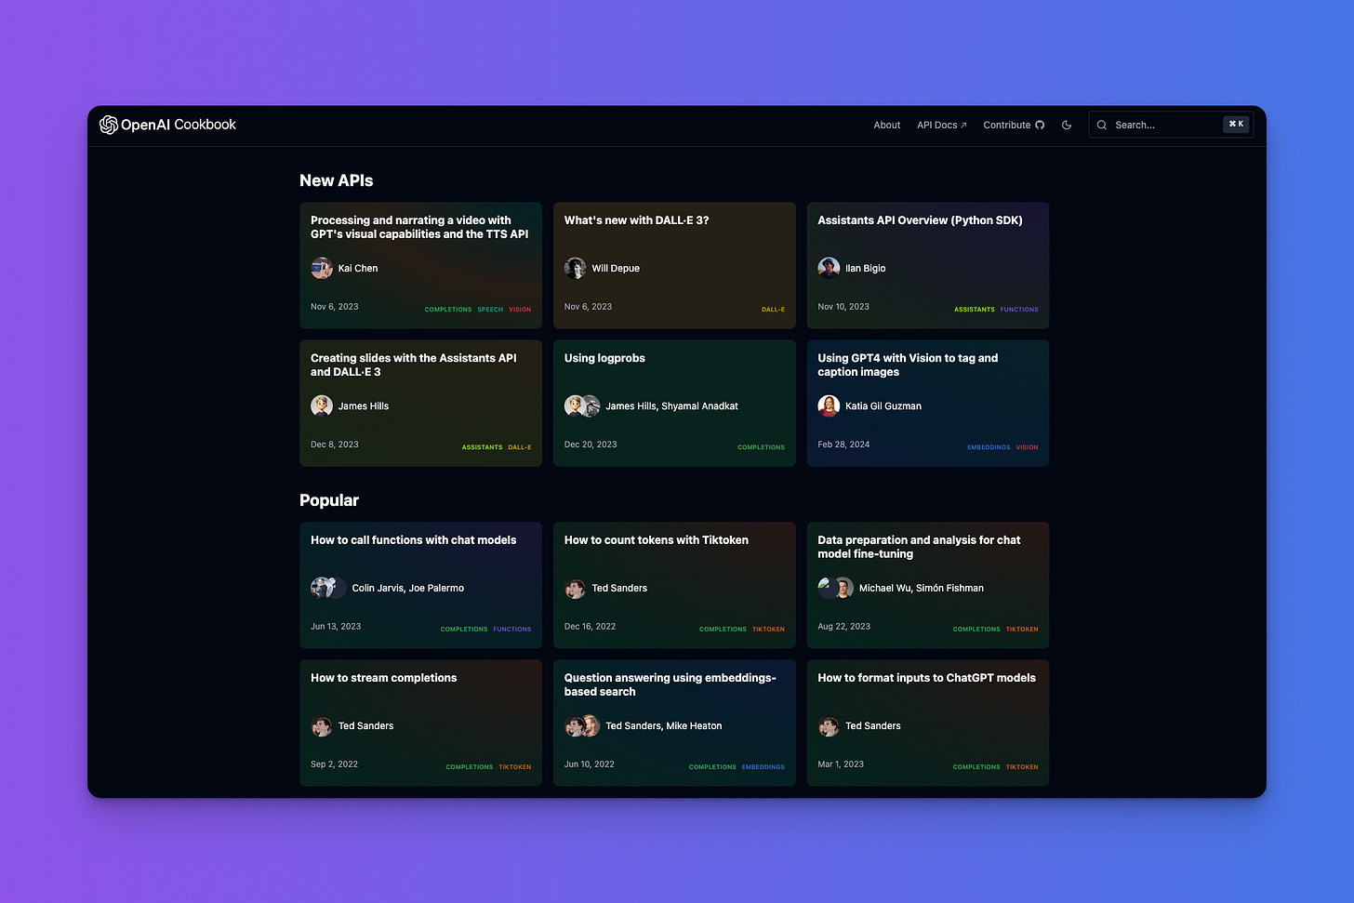Click 'Jun 13, 2023' date text
The image size is (1354, 903).
point(336,627)
